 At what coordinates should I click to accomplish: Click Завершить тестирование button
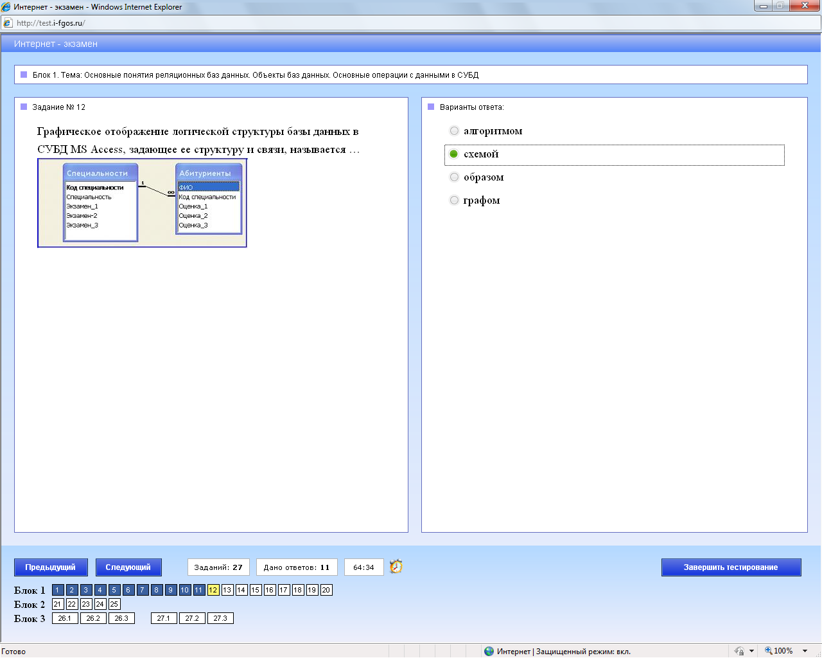pyautogui.click(x=731, y=567)
